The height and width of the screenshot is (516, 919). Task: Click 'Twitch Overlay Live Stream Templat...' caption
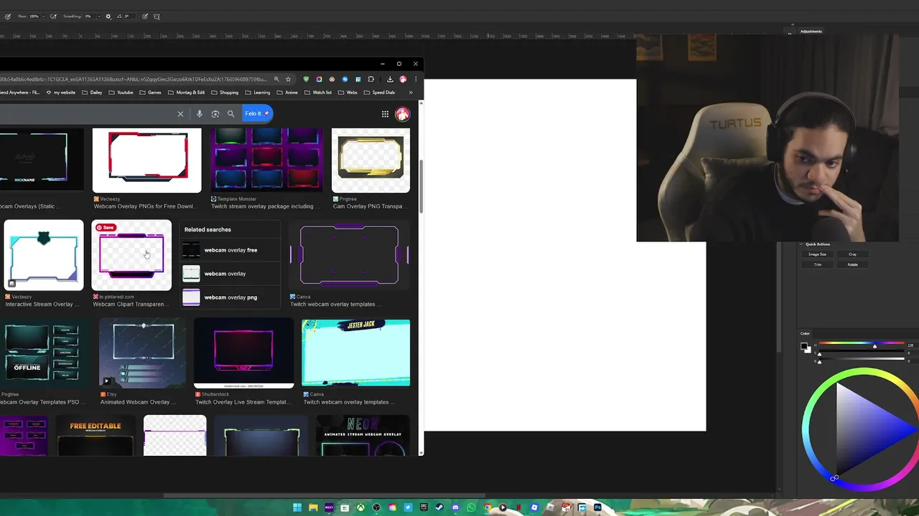click(243, 402)
